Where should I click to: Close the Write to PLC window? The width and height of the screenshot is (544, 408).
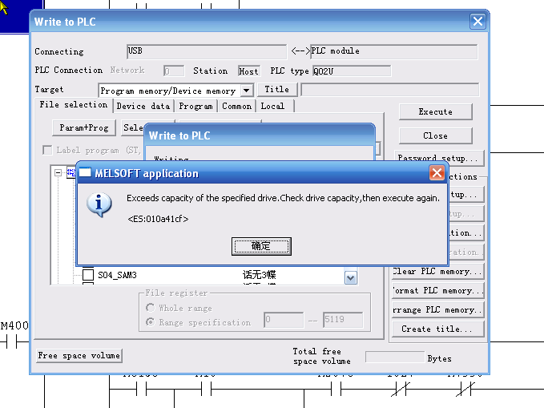(x=478, y=22)
